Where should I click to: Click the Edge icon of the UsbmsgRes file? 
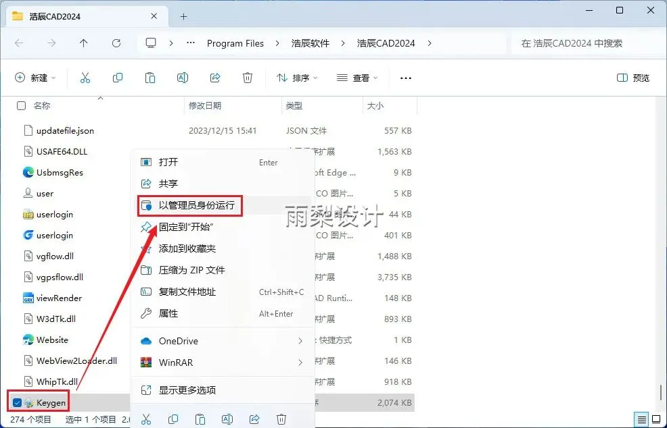tap(28, 172)
